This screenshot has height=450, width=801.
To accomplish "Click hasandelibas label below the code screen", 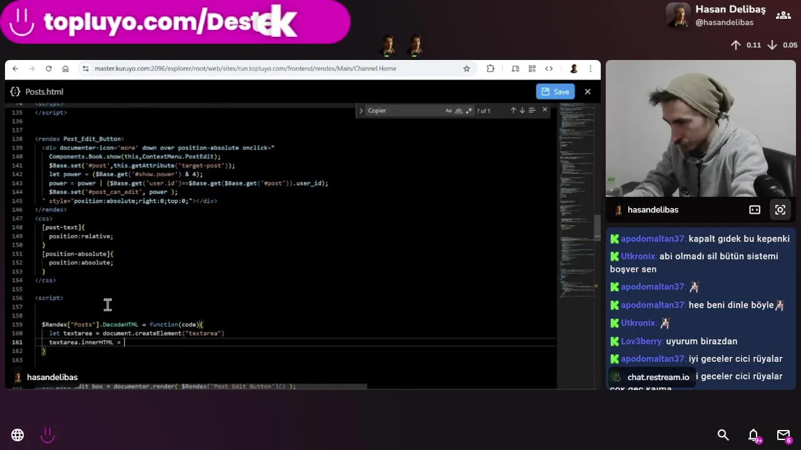I will (52, 377).
